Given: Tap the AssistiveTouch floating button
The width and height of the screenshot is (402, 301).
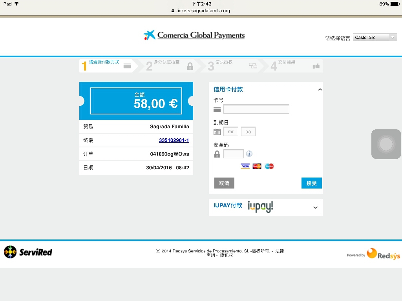Looking at the screenshot, I should pyautogui.click(x=386, y=144).
